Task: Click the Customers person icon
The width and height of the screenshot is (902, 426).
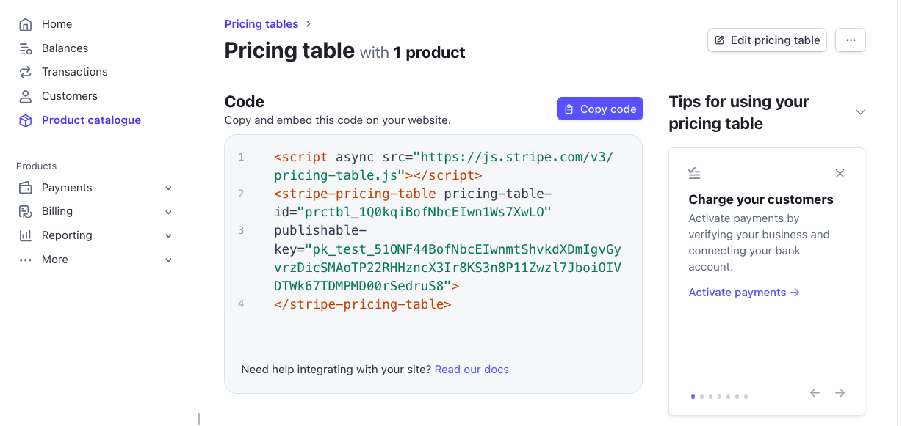Action: pyautogui.click(x=26, y=96)
